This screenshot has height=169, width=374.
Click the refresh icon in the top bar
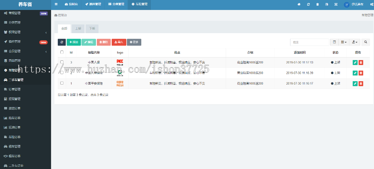coord(308,4)
